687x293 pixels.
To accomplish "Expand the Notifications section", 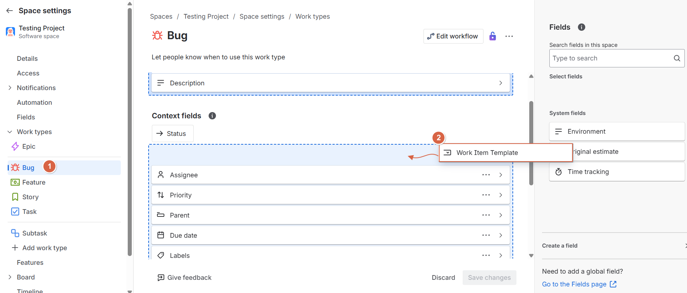I will [10, 88].
